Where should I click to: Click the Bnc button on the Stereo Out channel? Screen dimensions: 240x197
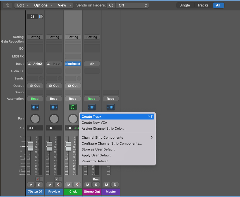pyautogui.click(x=96, y=179)
